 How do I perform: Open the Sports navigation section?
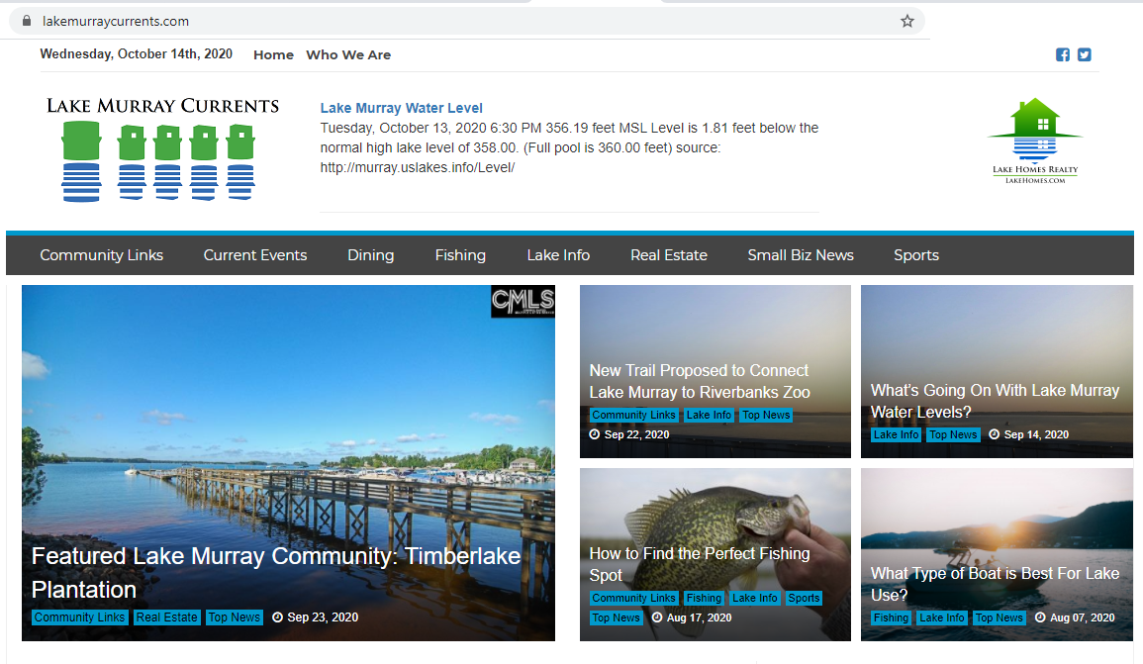coord(915,254)
